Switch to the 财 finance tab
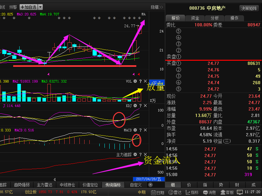 (x=237, y=185)
